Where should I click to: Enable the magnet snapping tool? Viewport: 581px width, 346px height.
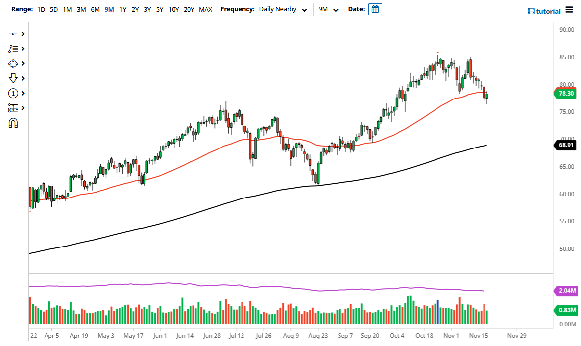coord(13,123)
